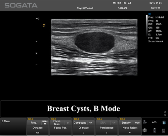
Task: Click the Noise Reject value 0
Action: (130, 133)
